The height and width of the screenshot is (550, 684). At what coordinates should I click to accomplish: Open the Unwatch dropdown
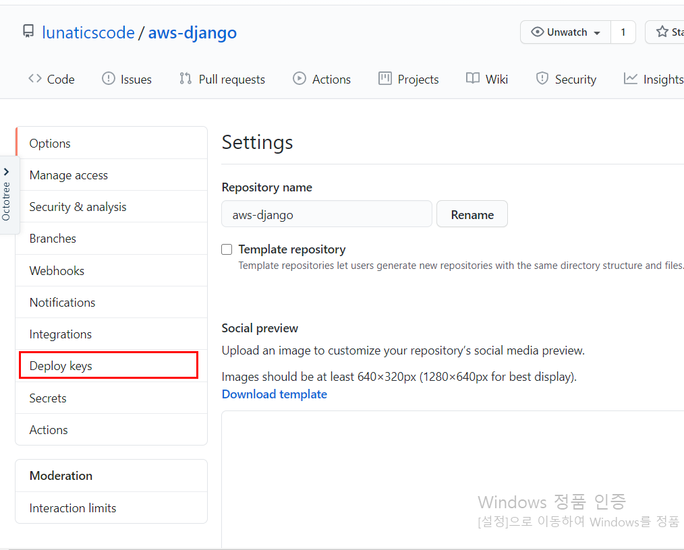[565, 32]
